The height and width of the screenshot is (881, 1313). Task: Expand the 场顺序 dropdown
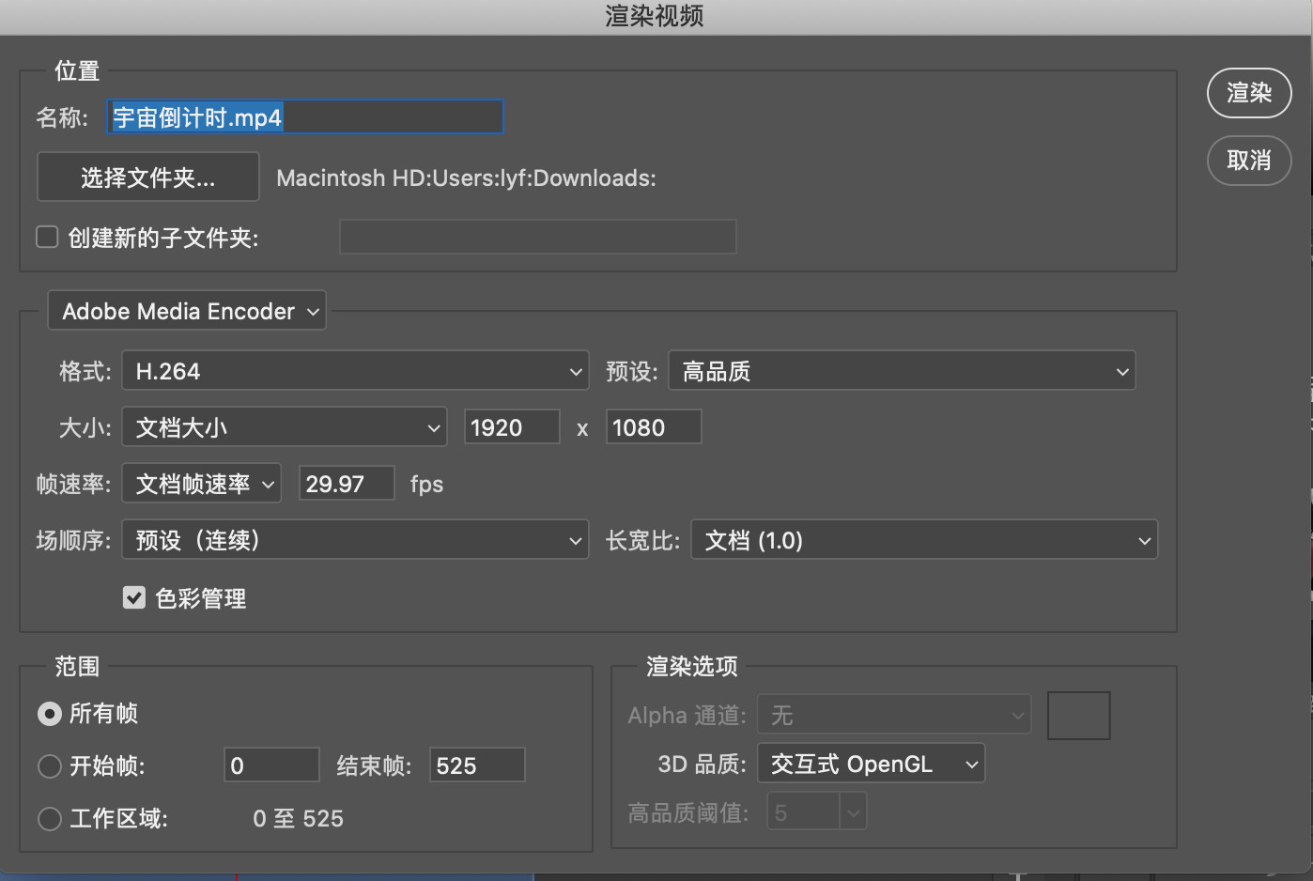click(x=355, y=540)
